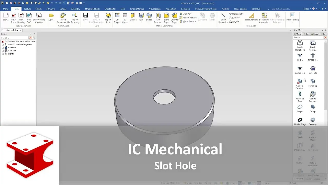Open the Scene panel options arrow

coord(31,34)
